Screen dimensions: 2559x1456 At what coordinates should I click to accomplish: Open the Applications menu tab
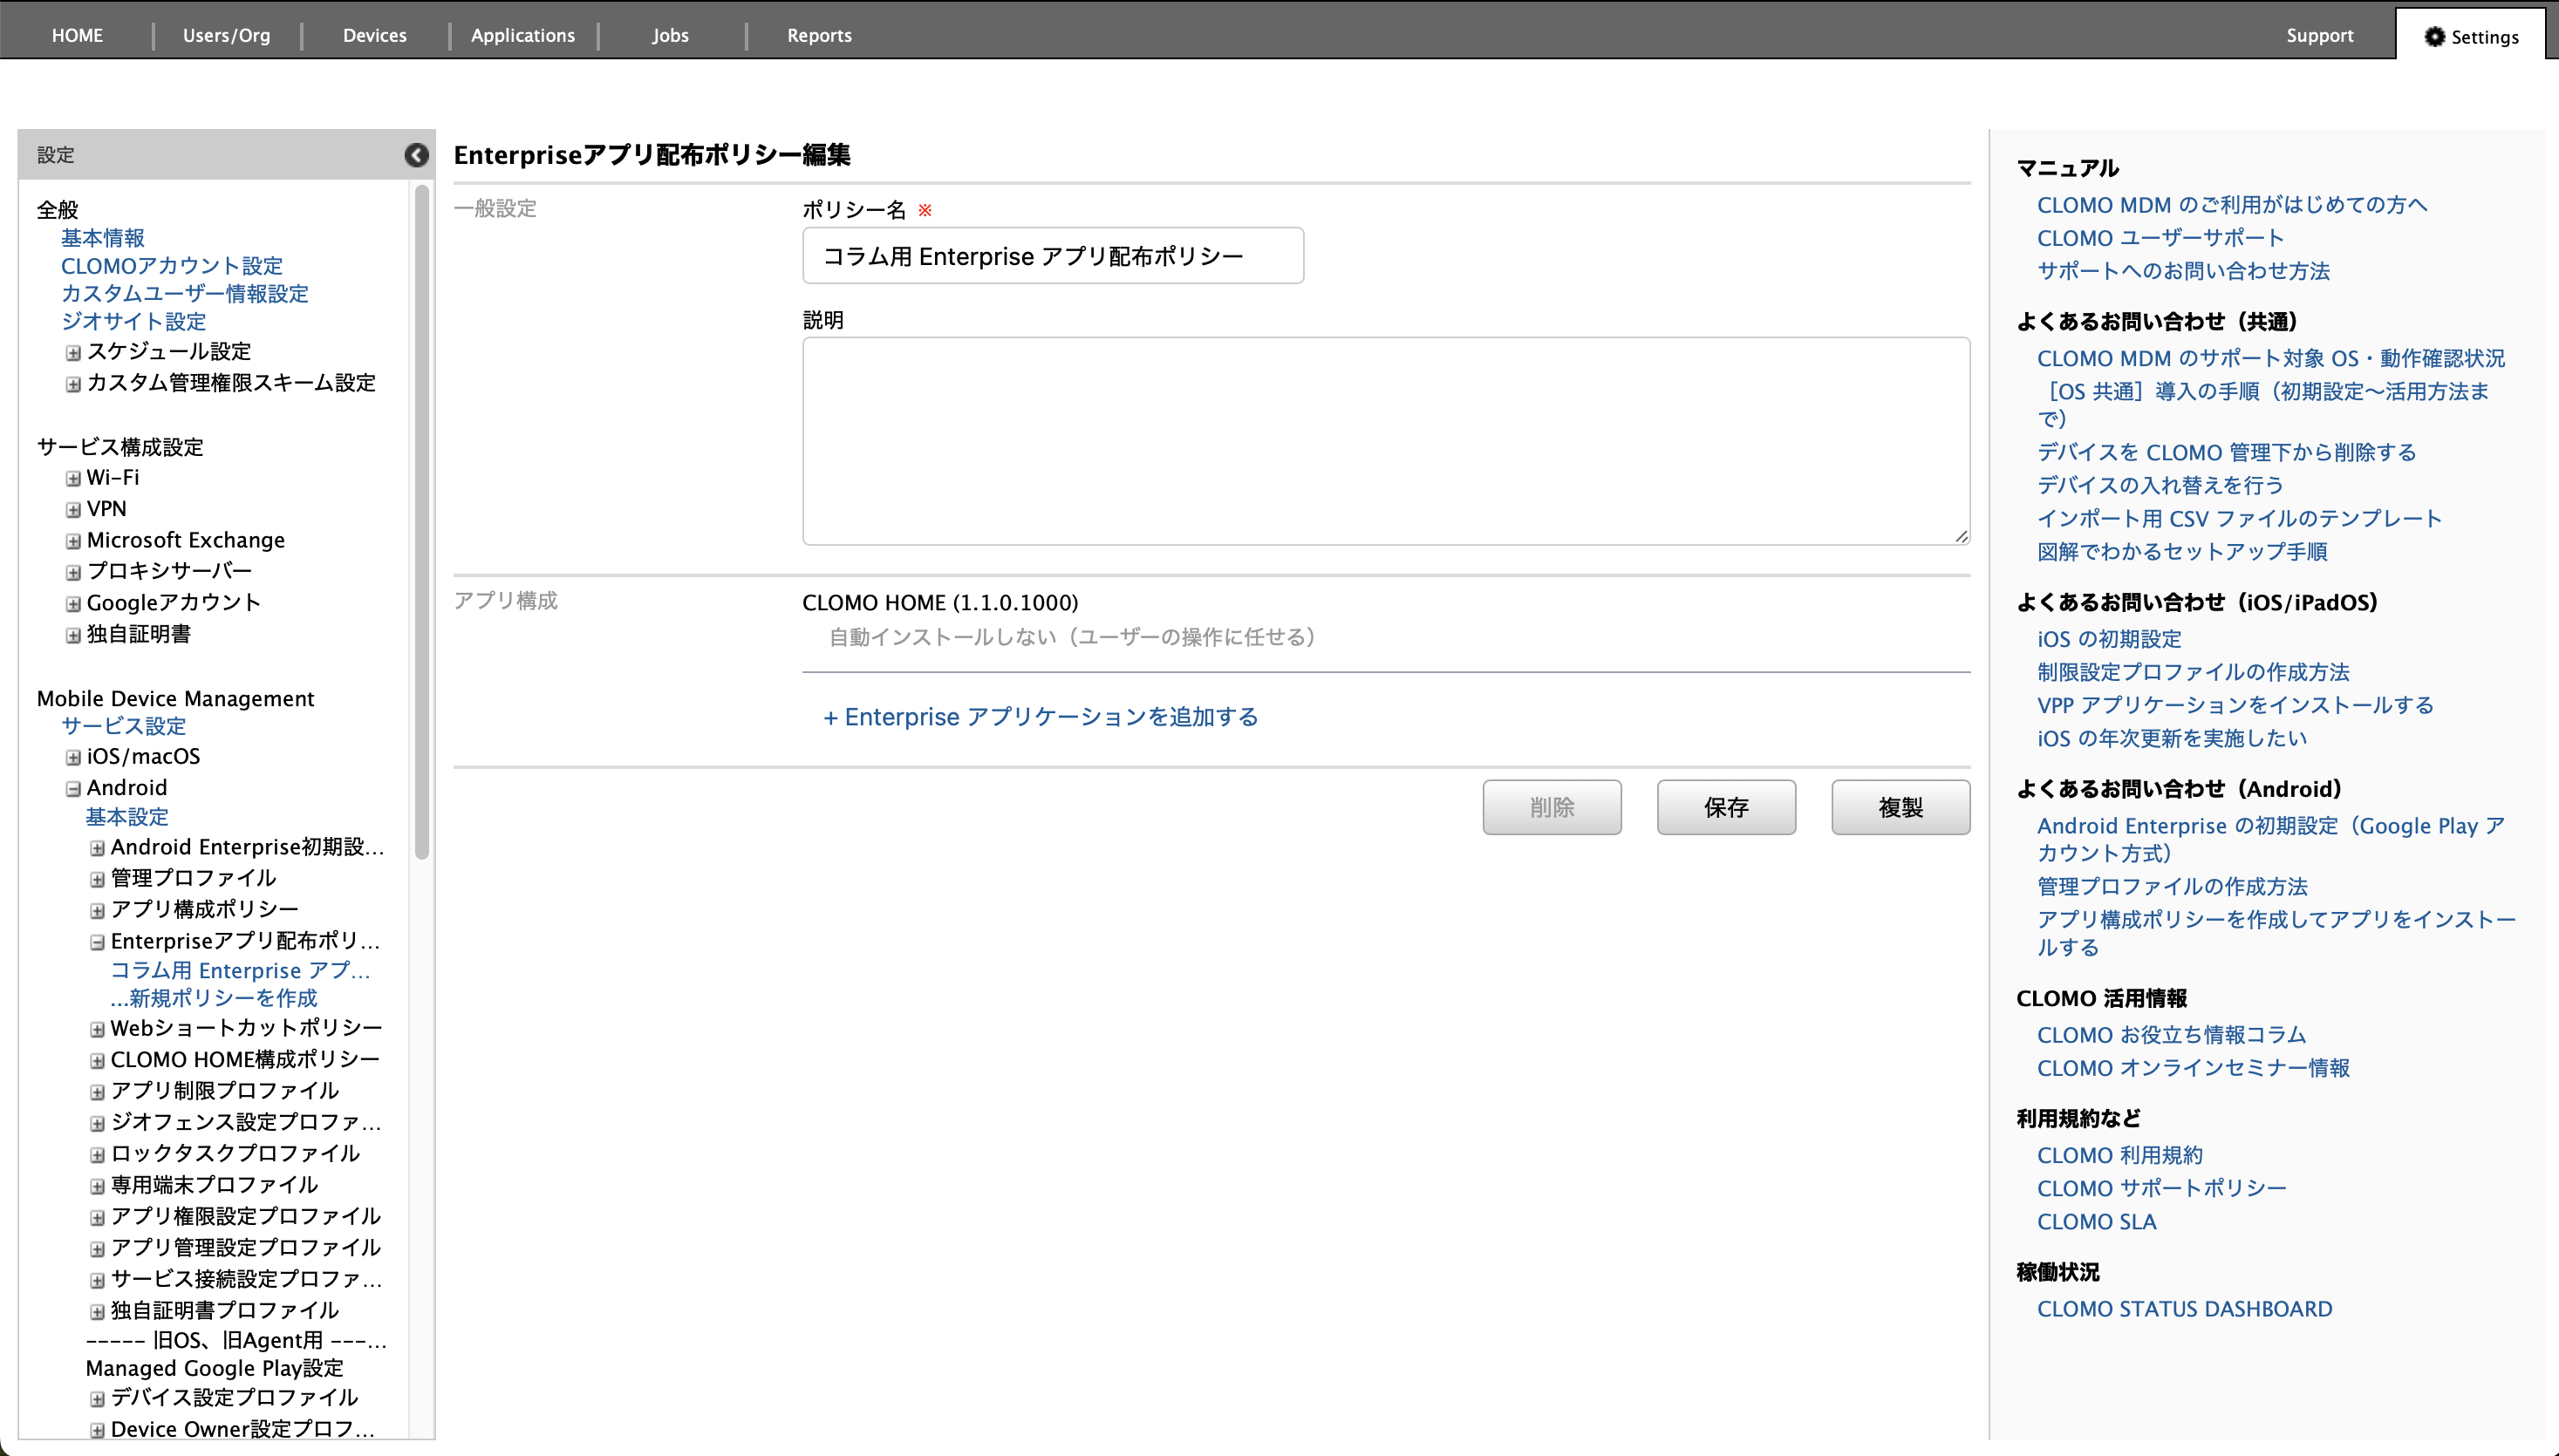522,35
